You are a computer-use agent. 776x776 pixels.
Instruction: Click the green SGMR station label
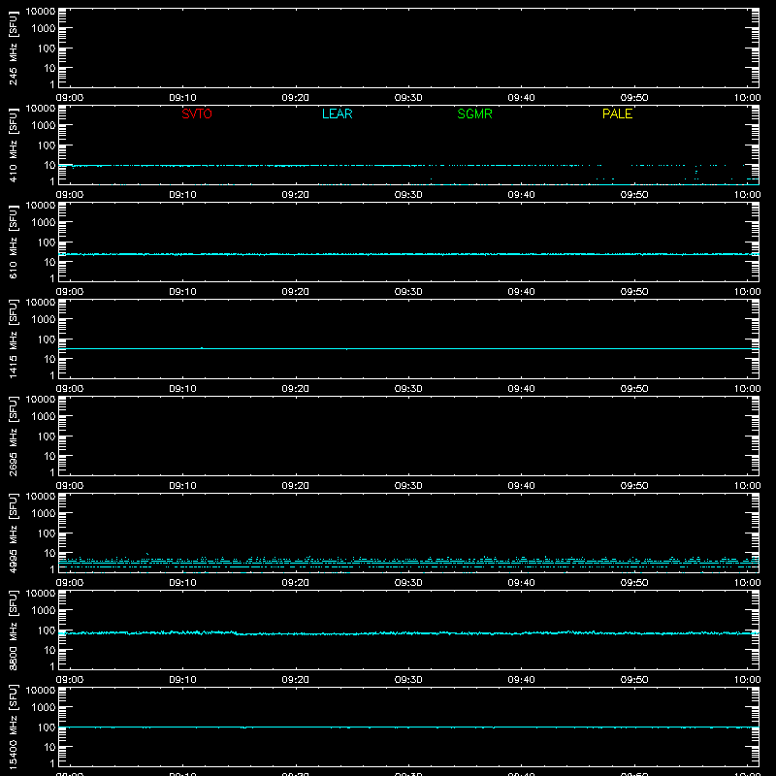pyautogui.click(x=474, y=113)
